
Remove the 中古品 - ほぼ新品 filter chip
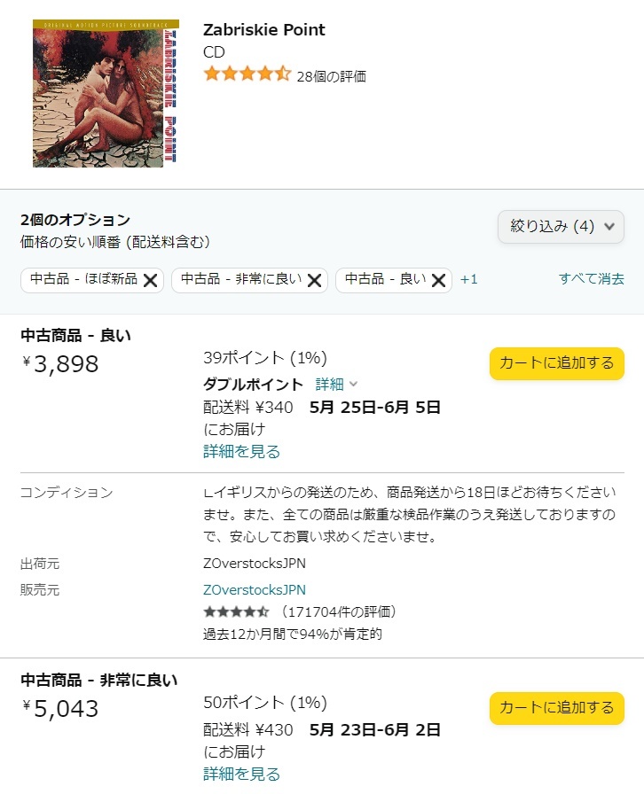click(150, 280)
